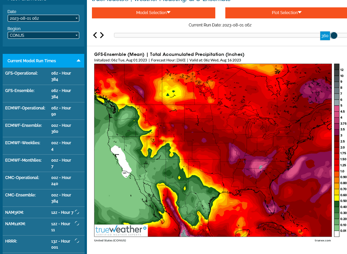Viewport: 347px width, 254px height.
Task: Click the United States (CONUS) caption
Action: point(110,240)
